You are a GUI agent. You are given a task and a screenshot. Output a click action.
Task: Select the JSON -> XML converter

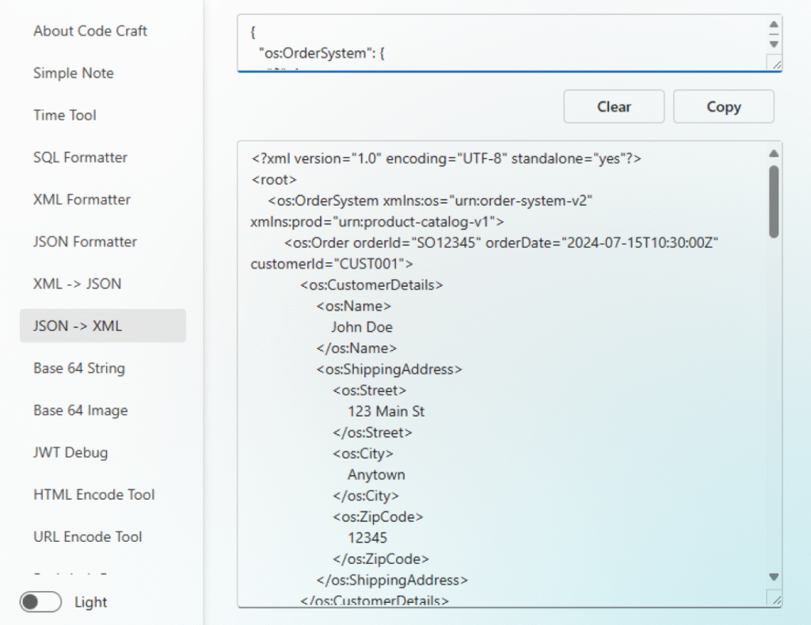103,326
